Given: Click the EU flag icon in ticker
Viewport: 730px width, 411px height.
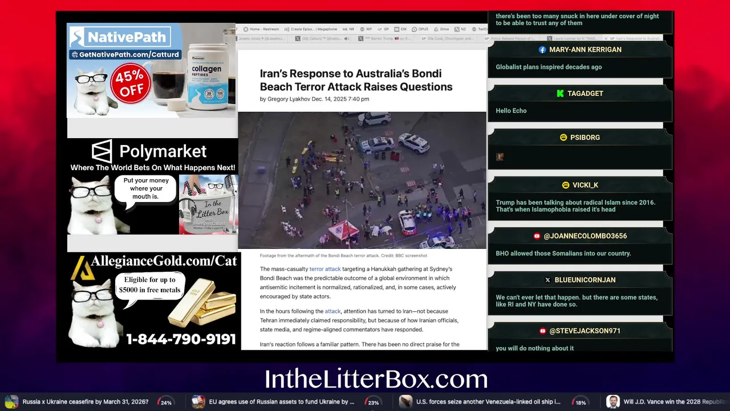Looking at the screenshot, I should pyautogui.click(x=198, y=402).
